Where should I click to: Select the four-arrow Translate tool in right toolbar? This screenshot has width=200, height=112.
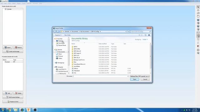tap(198, 10)
